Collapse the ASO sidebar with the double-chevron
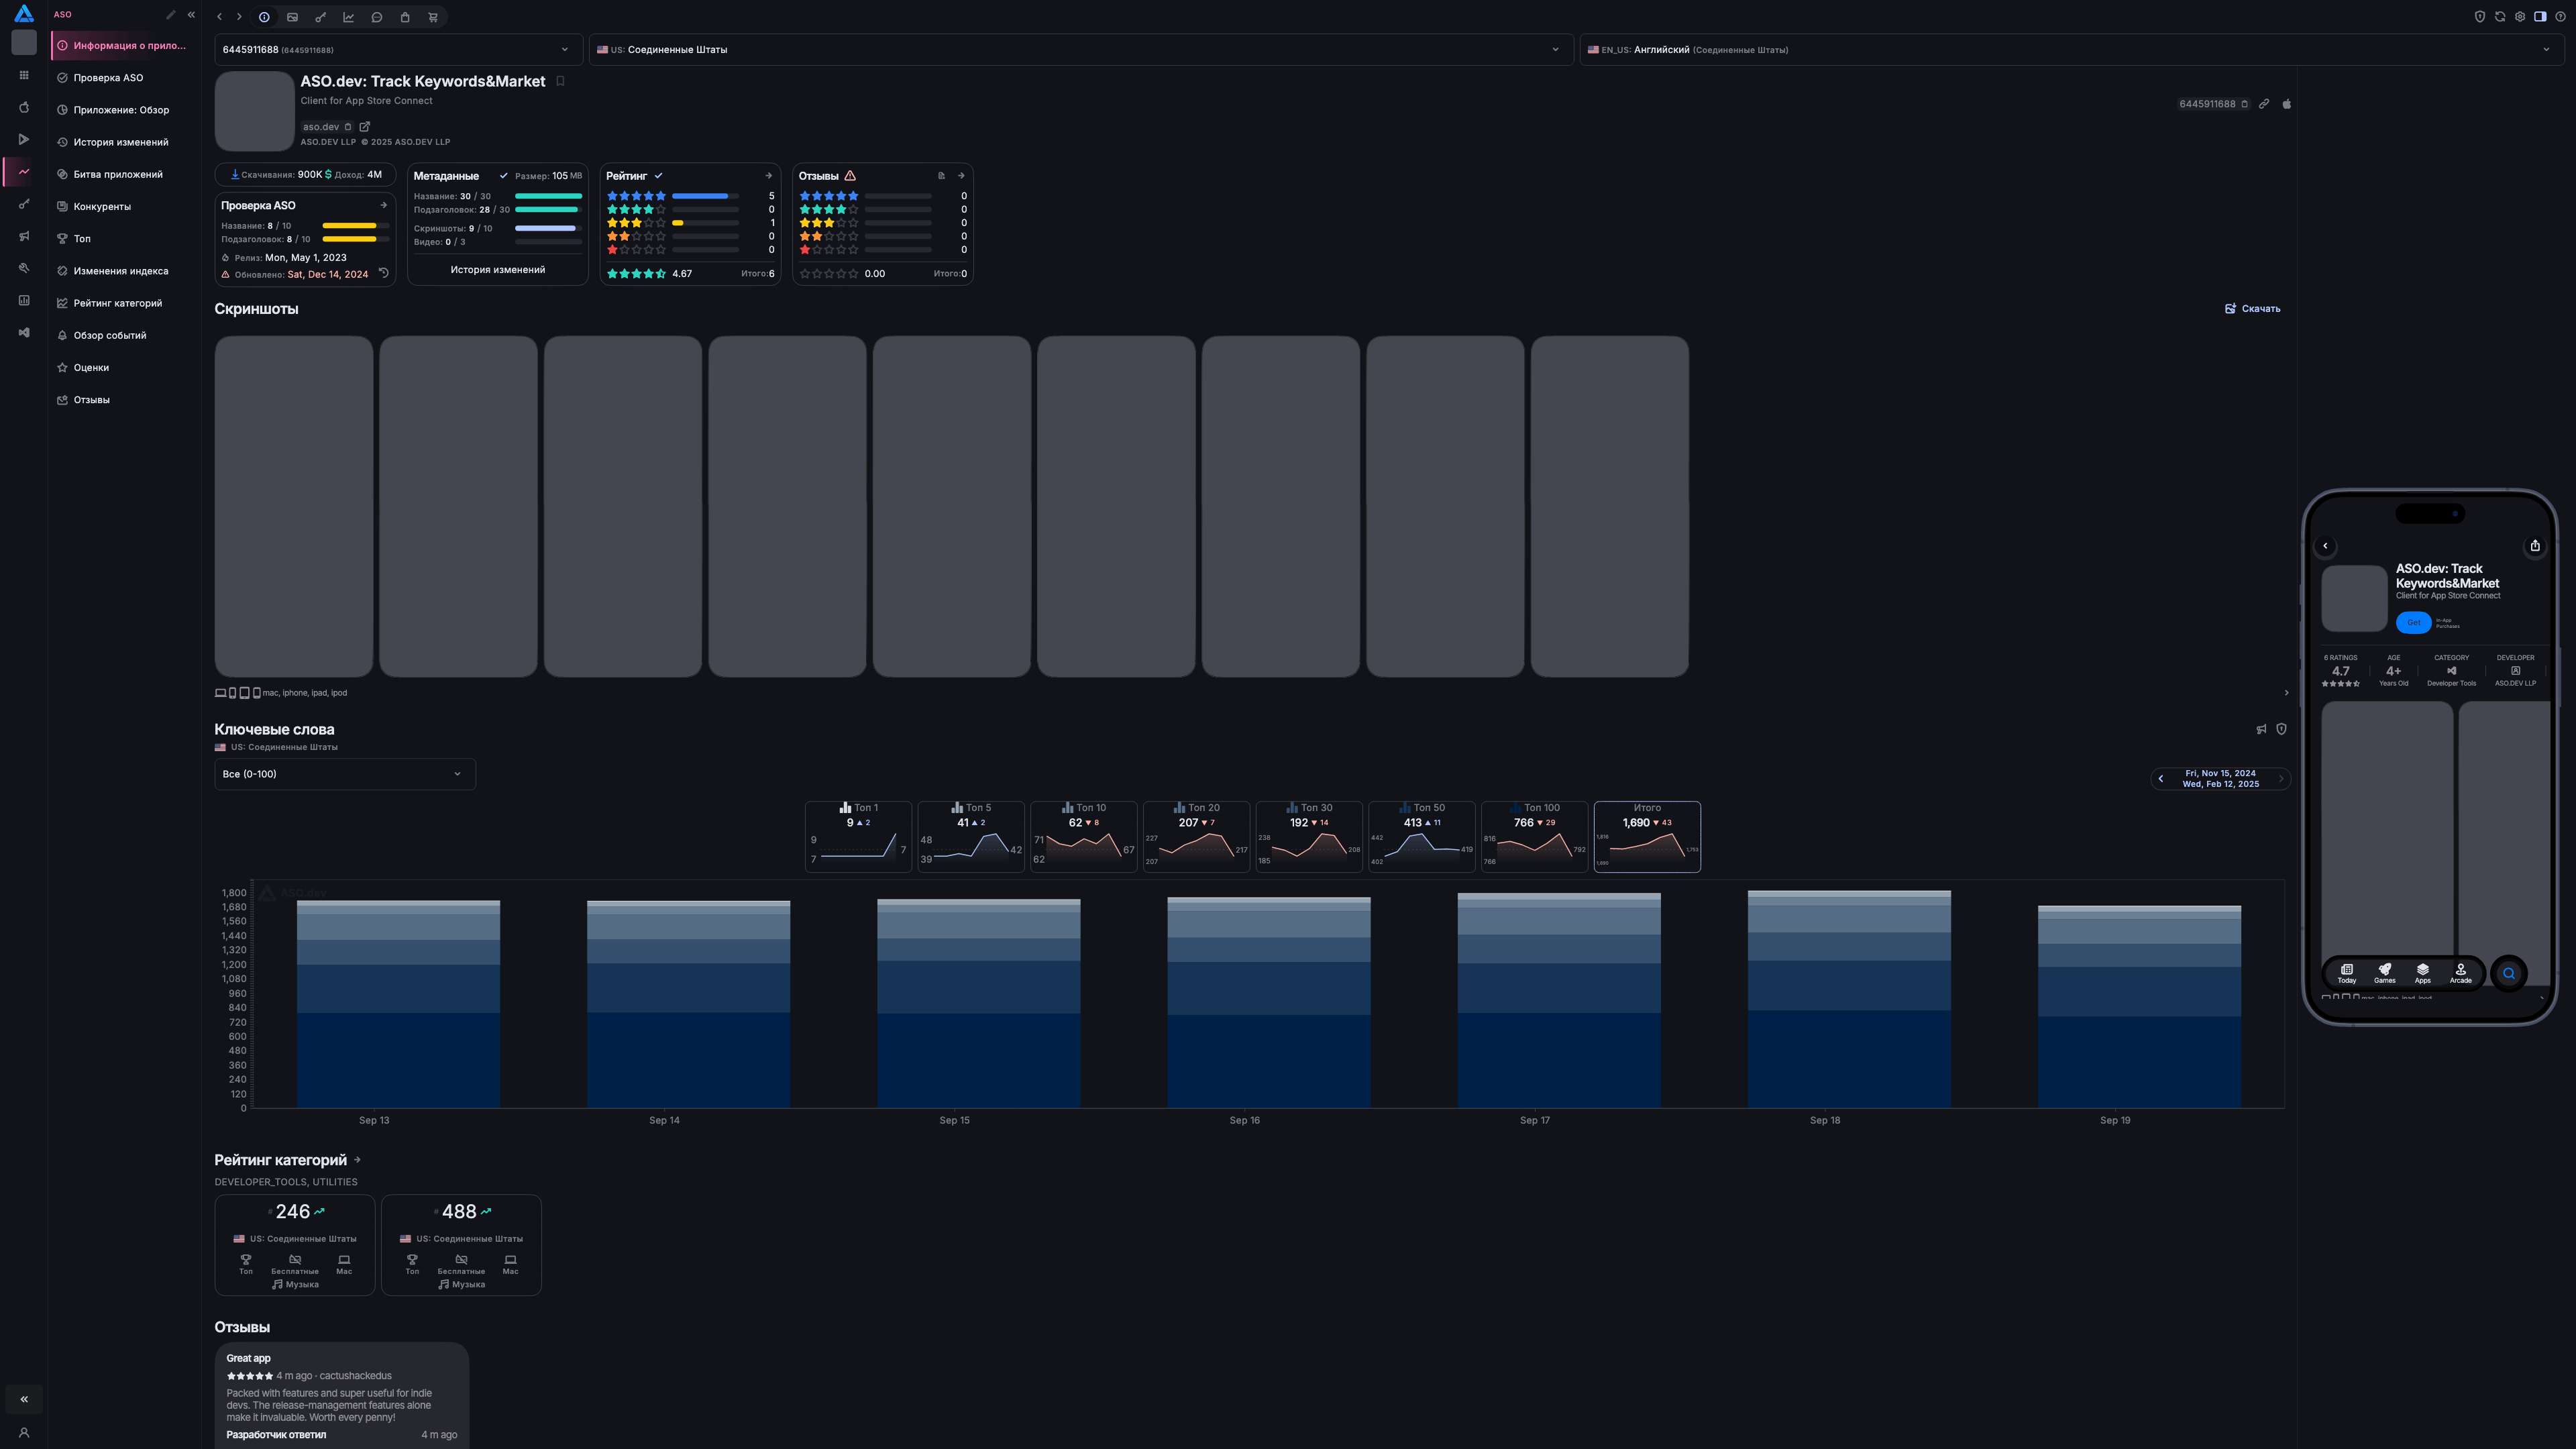This screenshot has height=1449, width=2576. point(191,15)
